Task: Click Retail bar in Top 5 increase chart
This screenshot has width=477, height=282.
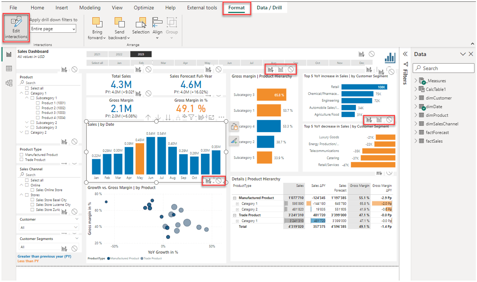Action: point(364,87)
